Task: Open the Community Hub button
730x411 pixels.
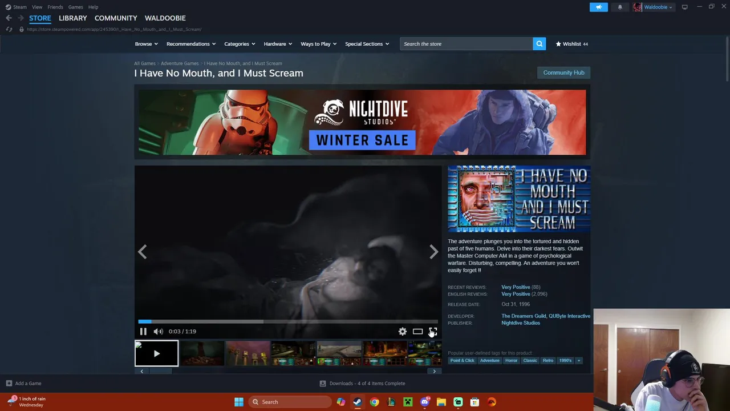Action: tap(563, 72)
